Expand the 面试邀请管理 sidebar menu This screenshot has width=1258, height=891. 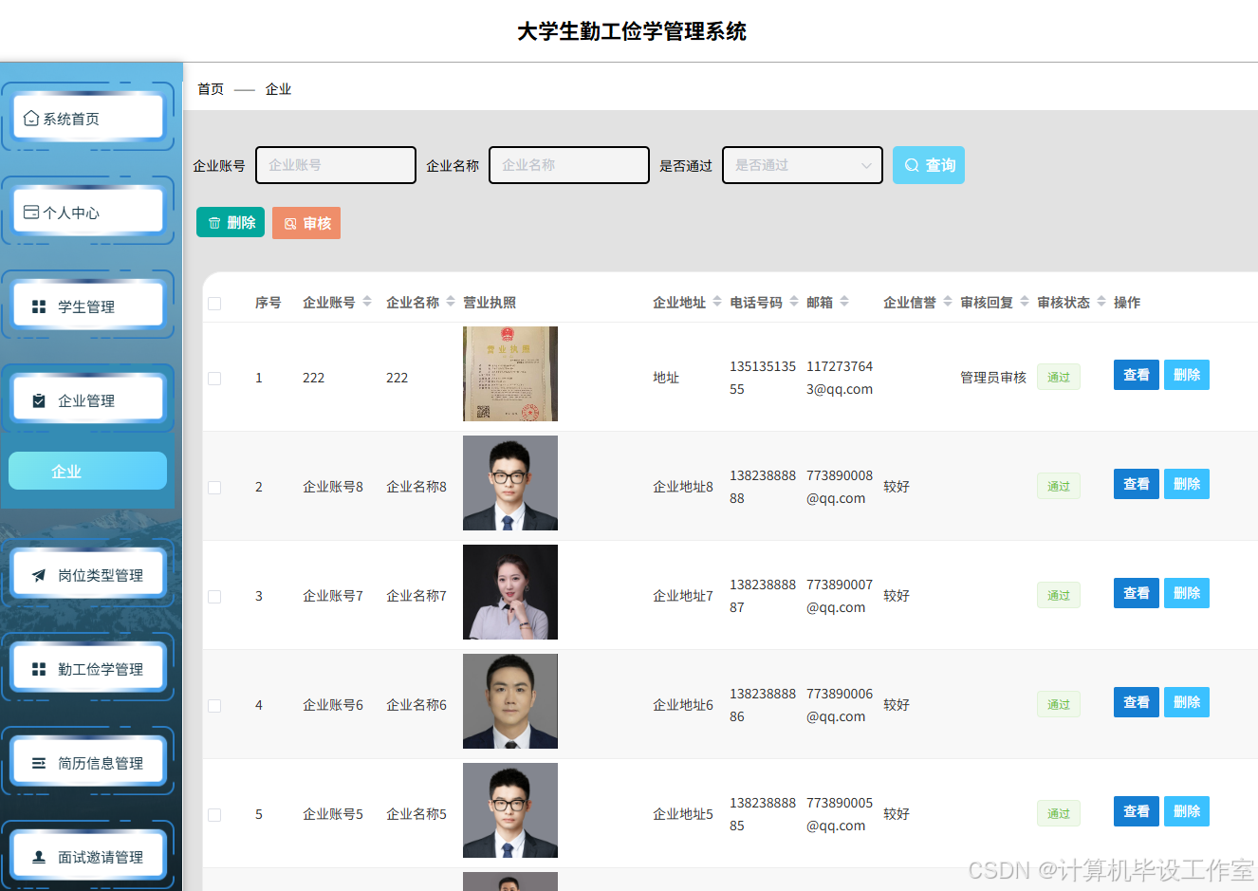click(x=87, y=857)
